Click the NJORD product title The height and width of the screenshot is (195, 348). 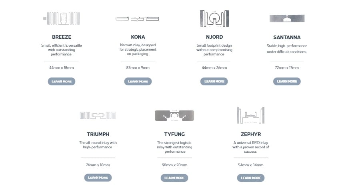(x=214, y=37)
